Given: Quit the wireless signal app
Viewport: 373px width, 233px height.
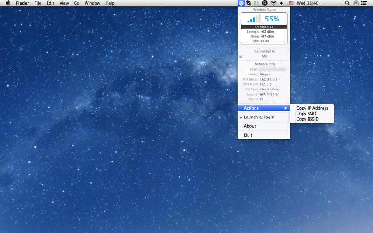Looking at the screenshot, I should click(x=248, y=135).
